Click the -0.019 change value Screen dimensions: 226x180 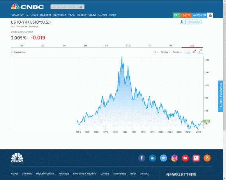click(38, 38)
